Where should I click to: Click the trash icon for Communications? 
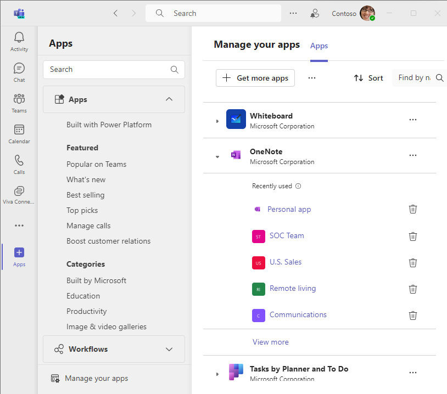click(413, 315)
